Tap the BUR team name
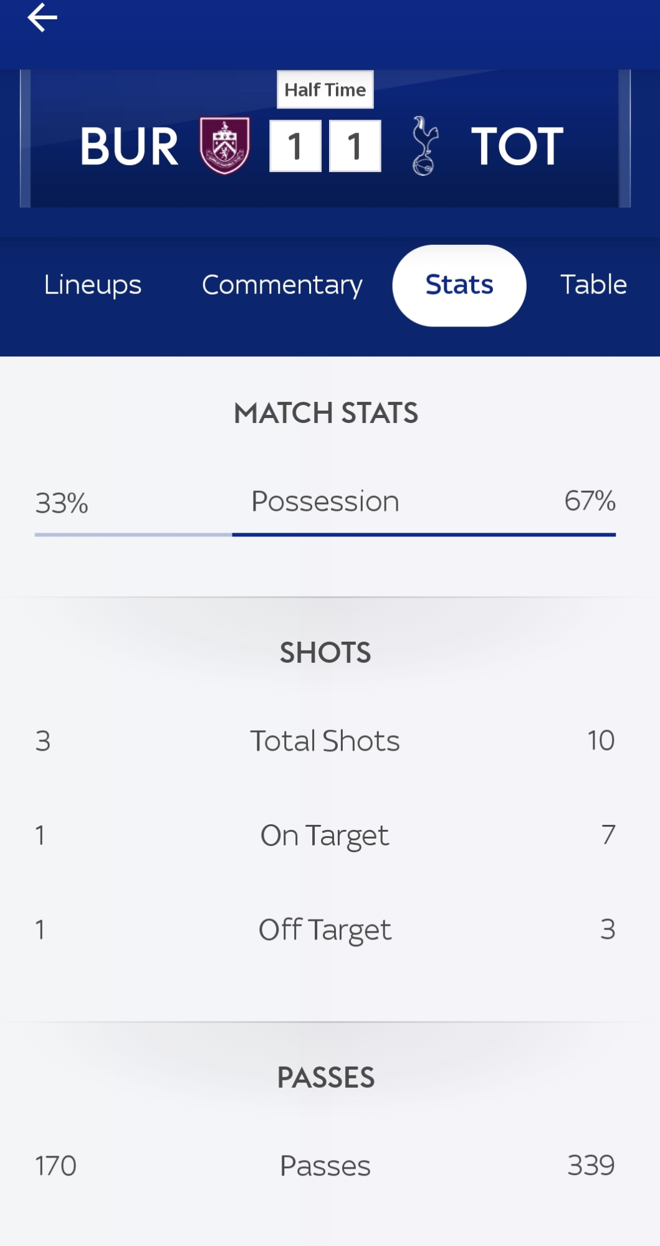The width and height of the screenshot is (660, 1246). pos(129,147)
